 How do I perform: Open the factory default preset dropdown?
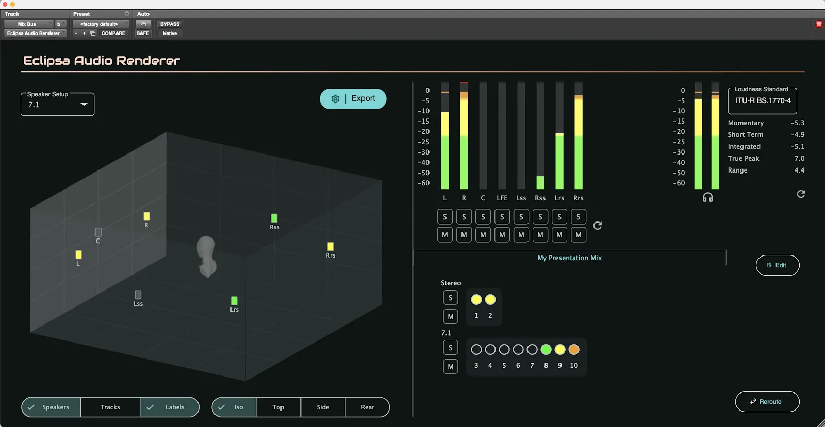click(x=100, y=24)
